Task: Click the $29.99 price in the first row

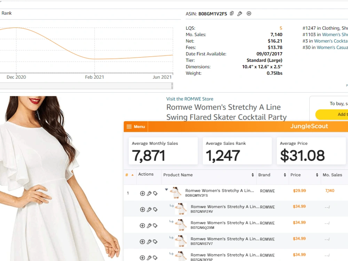Action: click(299, 191)
